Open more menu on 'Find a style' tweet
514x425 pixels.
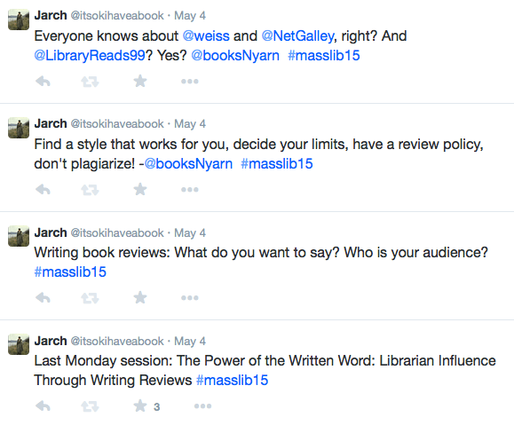190,189
